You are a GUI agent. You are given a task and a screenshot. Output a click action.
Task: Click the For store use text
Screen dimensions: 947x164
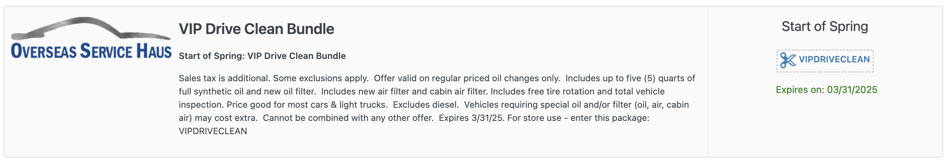tap(534, 118)
